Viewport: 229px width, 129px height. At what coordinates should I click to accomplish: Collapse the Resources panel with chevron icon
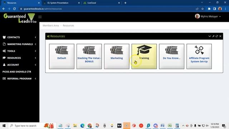pos(210,36)
